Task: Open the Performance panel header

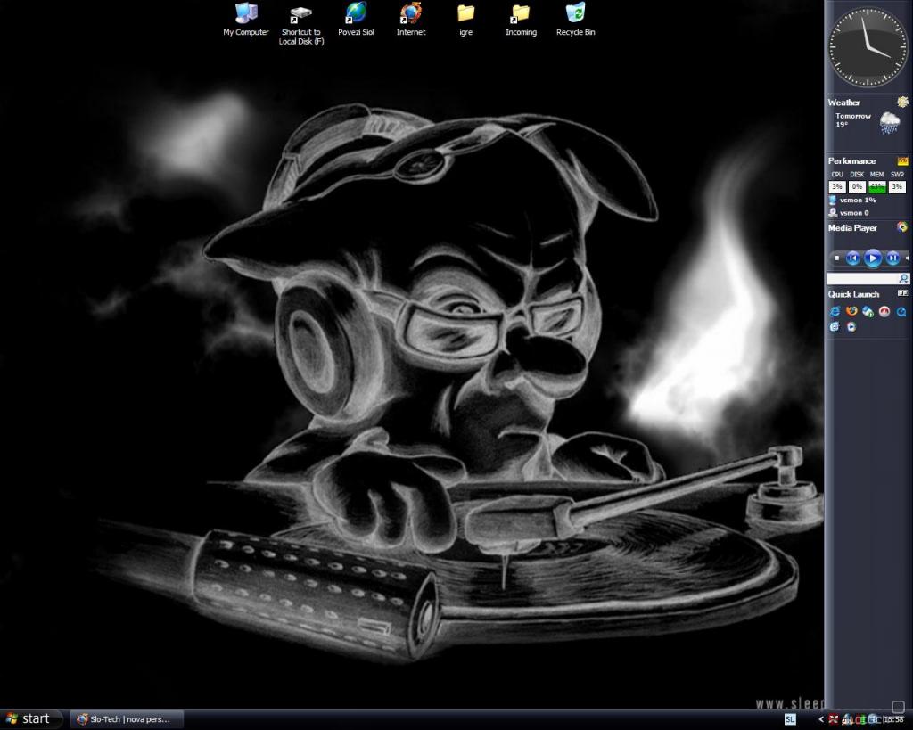Action: [851, 161]
